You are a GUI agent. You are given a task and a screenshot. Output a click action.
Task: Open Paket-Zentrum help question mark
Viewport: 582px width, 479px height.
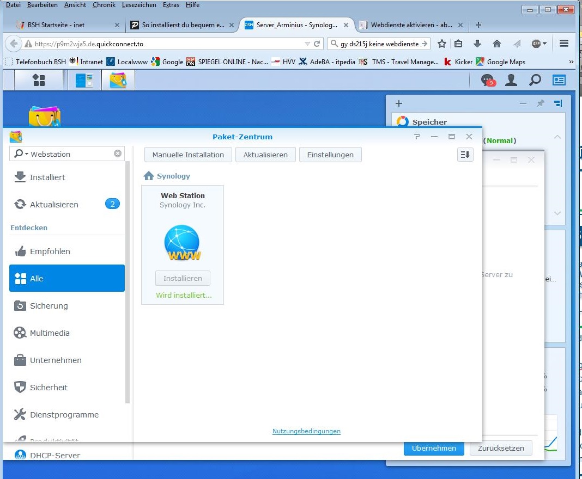(x=417, y=137)
